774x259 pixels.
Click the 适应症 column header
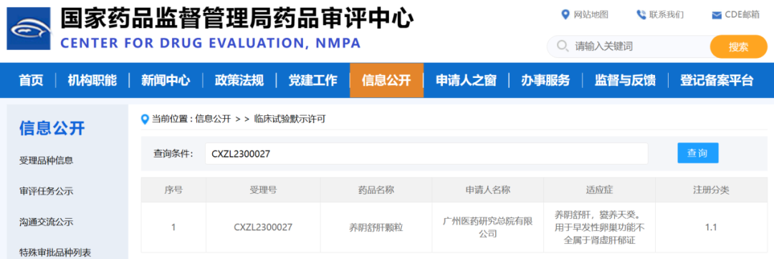[599, 190]
